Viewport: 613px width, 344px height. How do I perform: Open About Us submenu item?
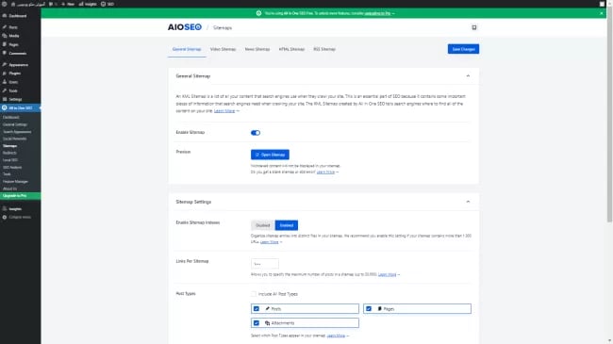pos(9,188)
